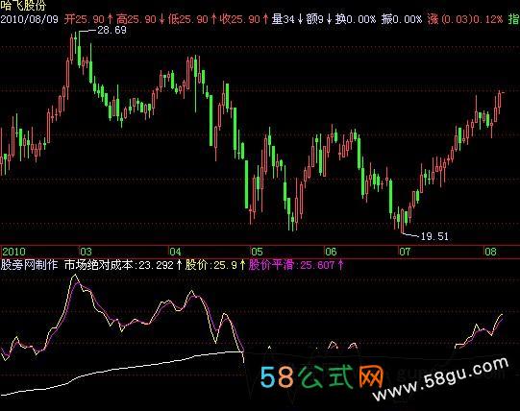The image size is (520, 411).
Task: Select the 07 month marker on timeline
Action: pos(405,252)
